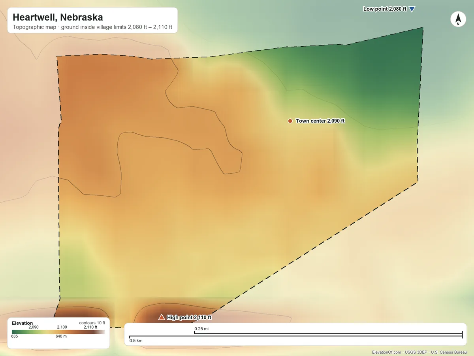Click the '635' metric legend label

click(15, 337)
